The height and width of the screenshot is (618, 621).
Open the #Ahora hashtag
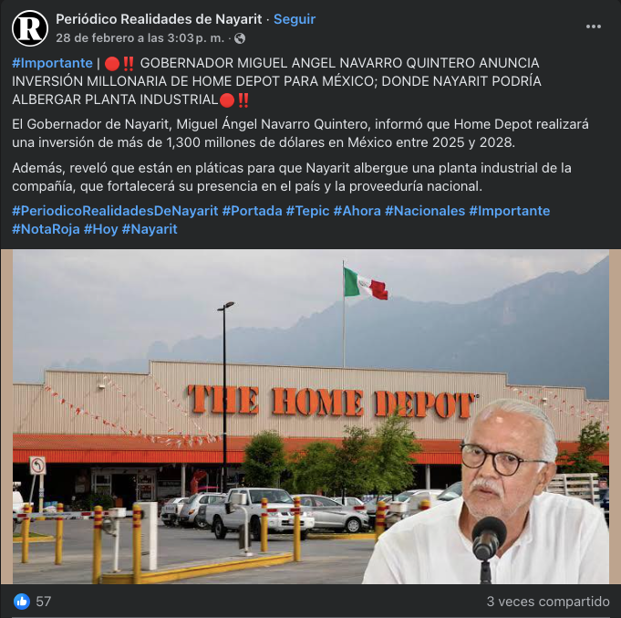pos(357,211)
